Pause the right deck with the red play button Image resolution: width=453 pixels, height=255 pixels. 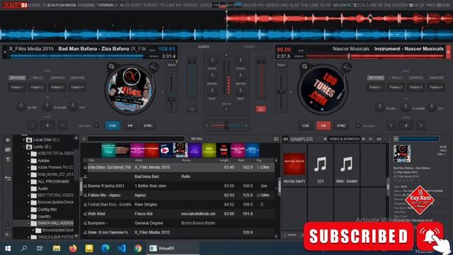point(323,126)
